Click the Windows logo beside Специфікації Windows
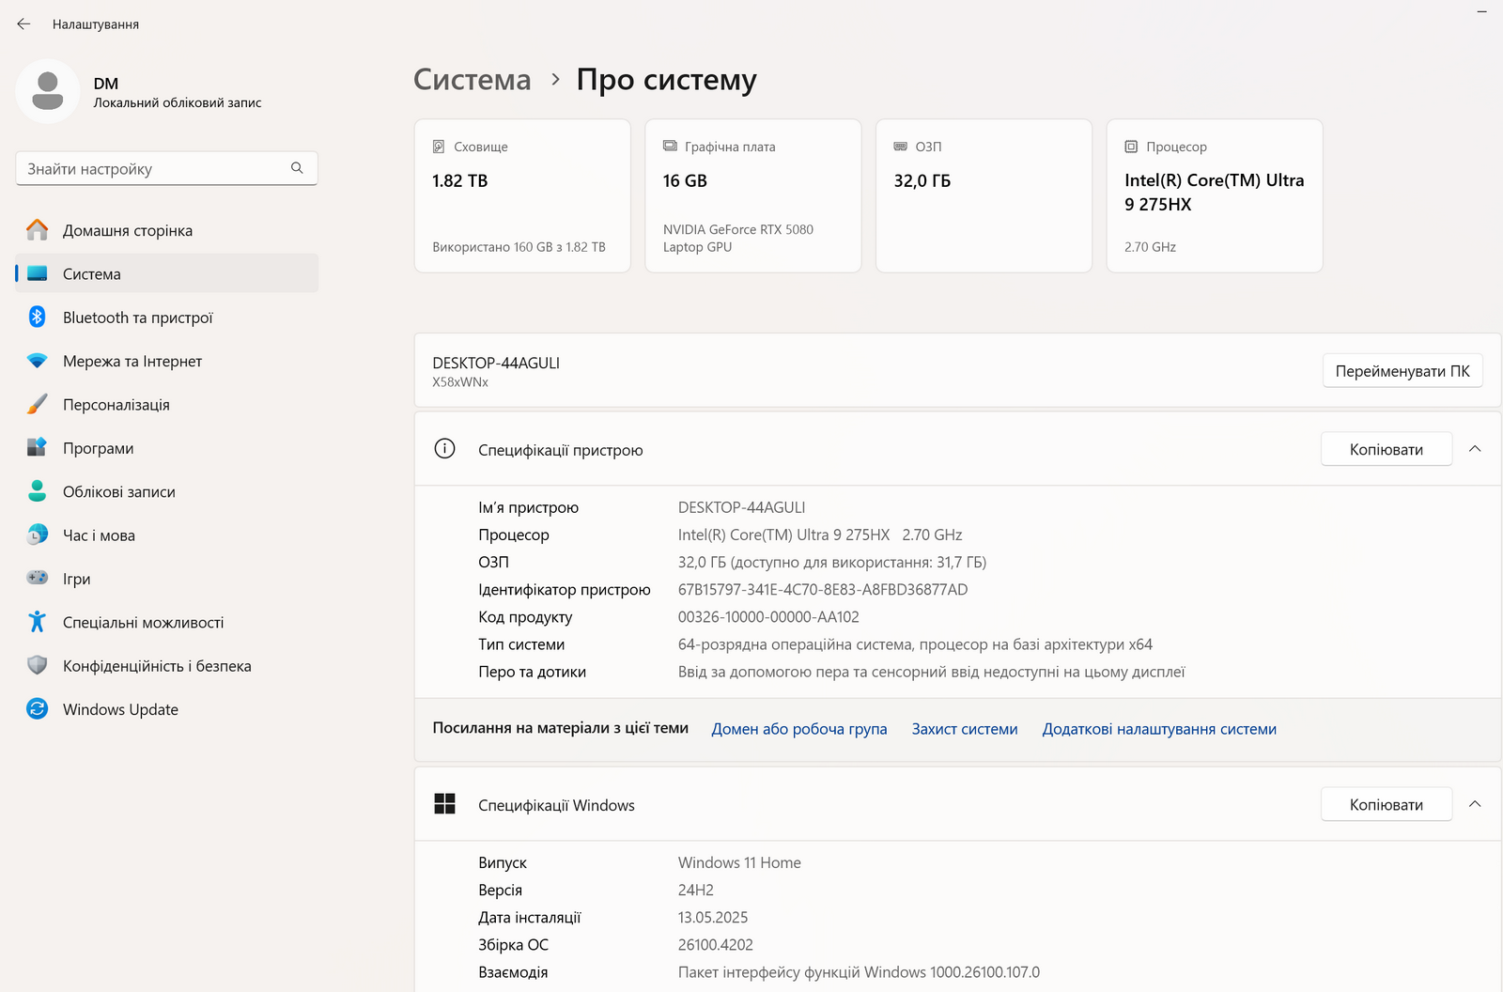Viewport: 1503px width, 992px height. point(444,804)
